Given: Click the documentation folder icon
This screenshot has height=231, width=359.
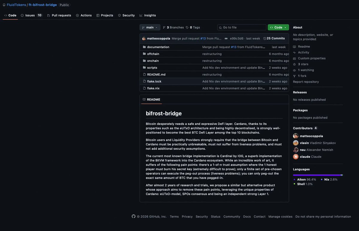Looking at the screenshot, I should pos(144,47).
